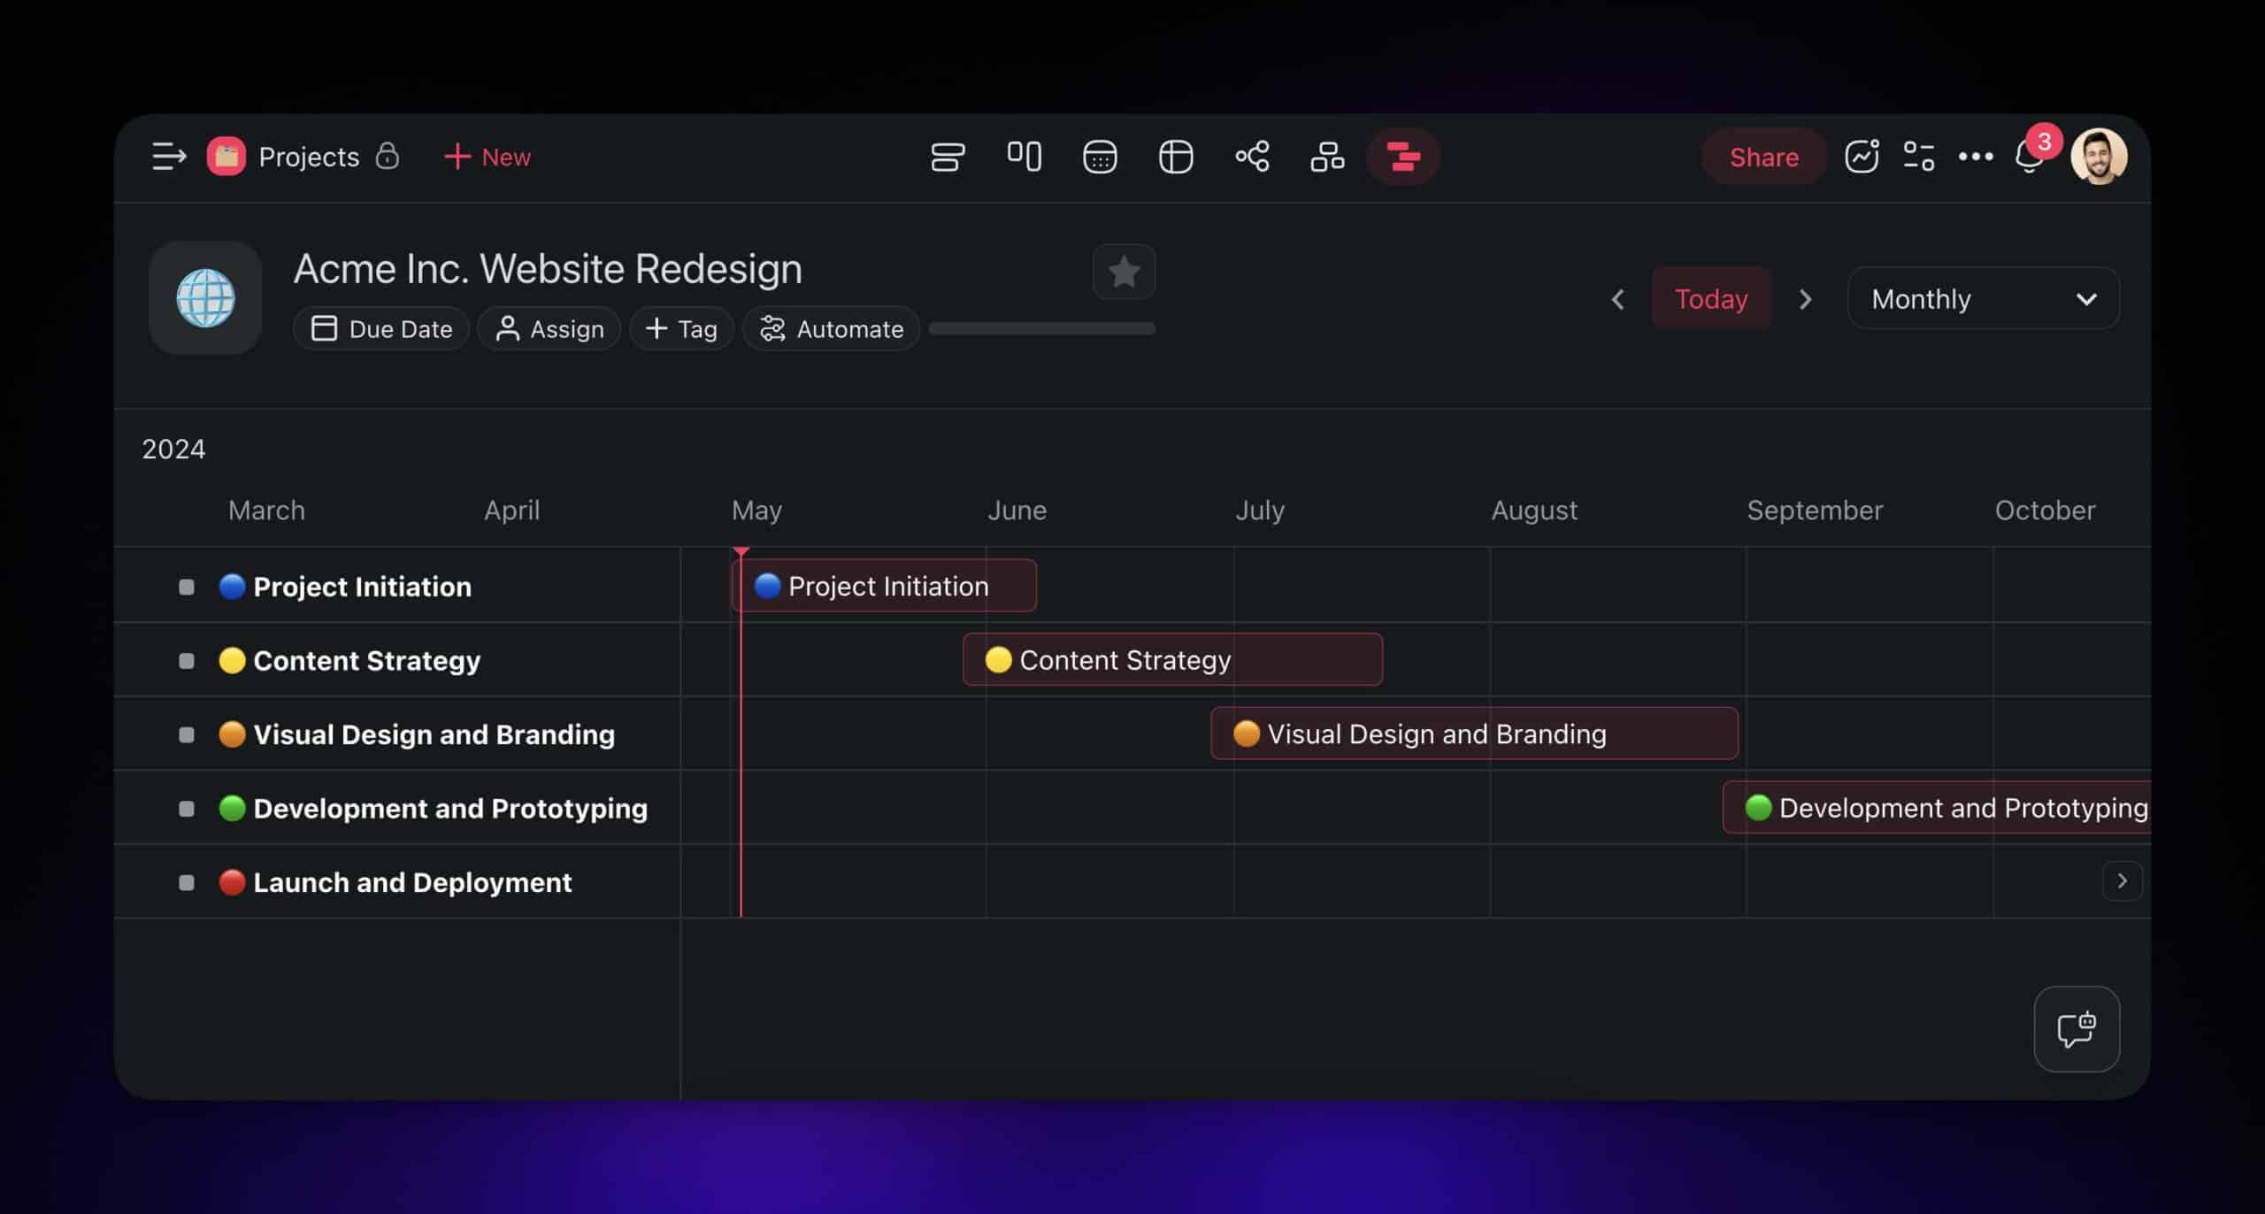Viewport: 2265px width, 1214px height.
Task: Click the Automate menu option
Action: click(830, 328)
